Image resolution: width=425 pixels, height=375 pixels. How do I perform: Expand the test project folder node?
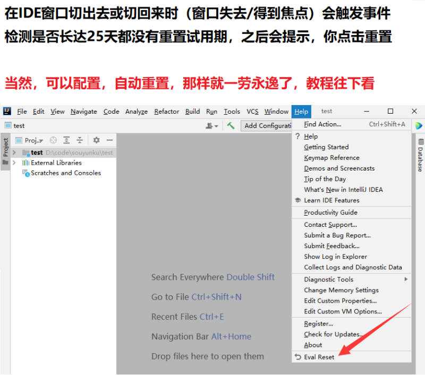pyautogui.click(x=14, y=153)
